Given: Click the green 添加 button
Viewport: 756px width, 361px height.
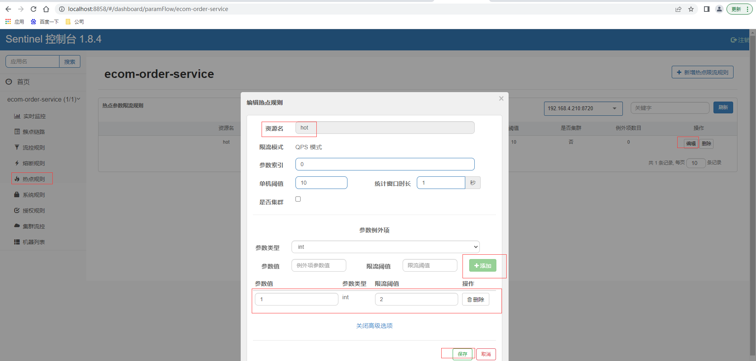Looking at the screenshot, I should coord(483,266).
